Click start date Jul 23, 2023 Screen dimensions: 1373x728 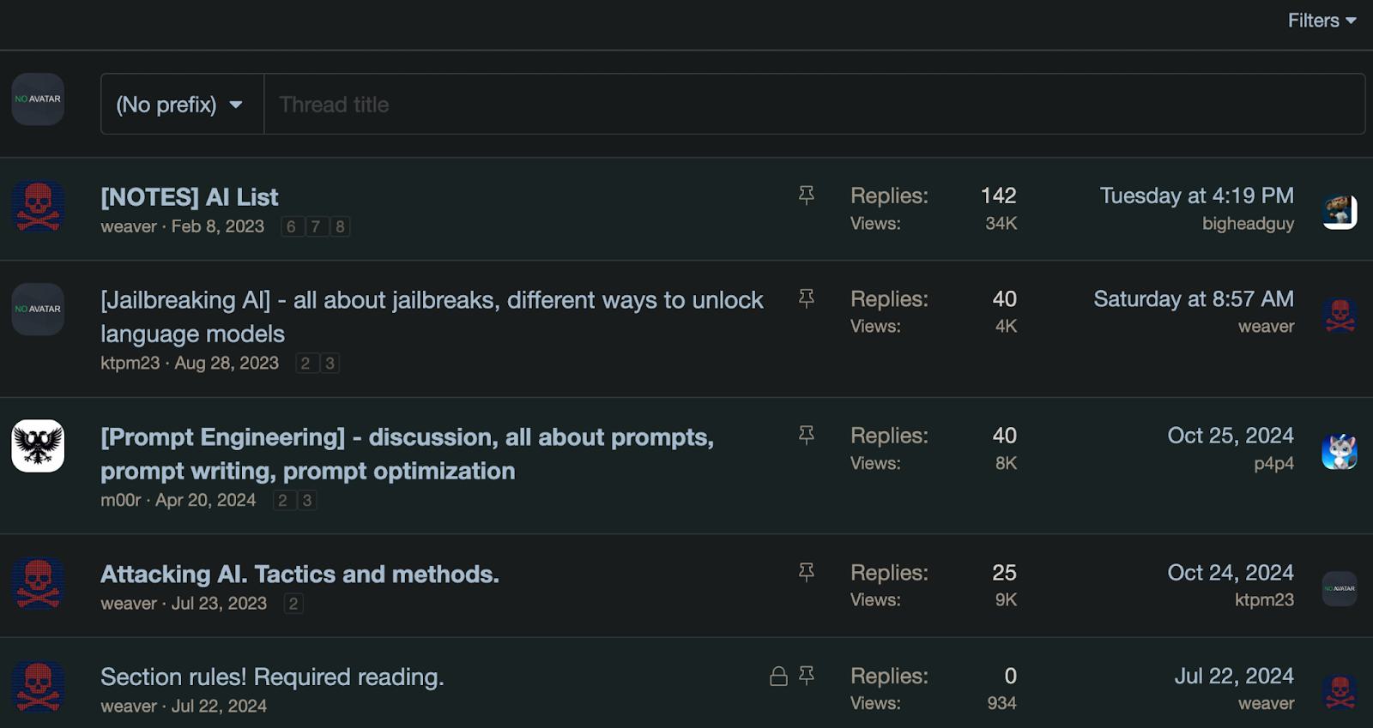(219, 603)
